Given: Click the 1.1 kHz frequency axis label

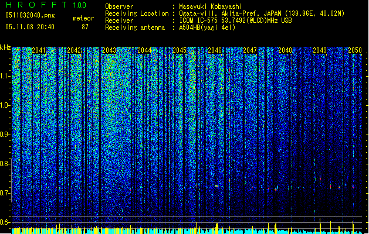Looking at the screenshot, I should pyautogui.click(x=5, y=77).
